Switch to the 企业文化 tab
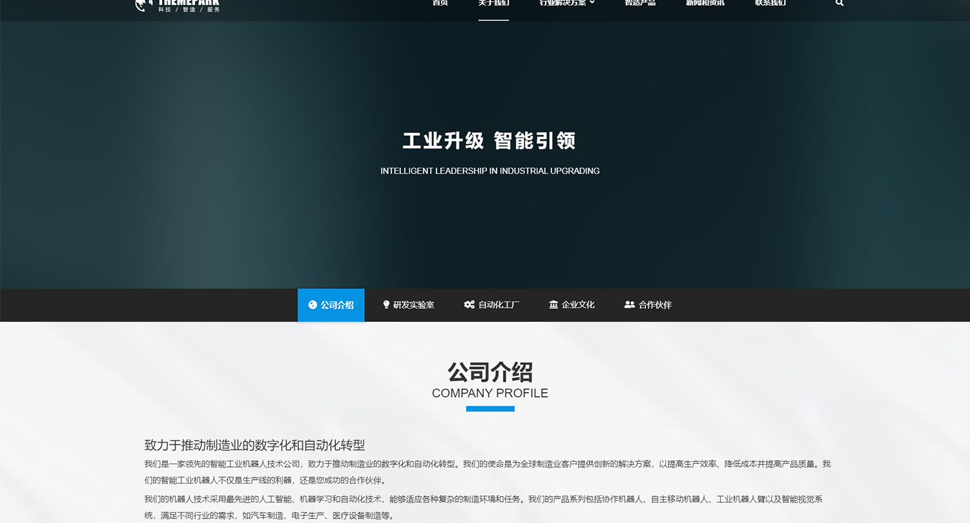 click(x=577, y=304)
